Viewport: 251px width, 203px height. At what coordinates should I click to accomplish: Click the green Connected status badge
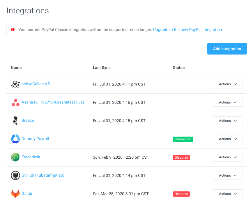(x=183, y=139)
